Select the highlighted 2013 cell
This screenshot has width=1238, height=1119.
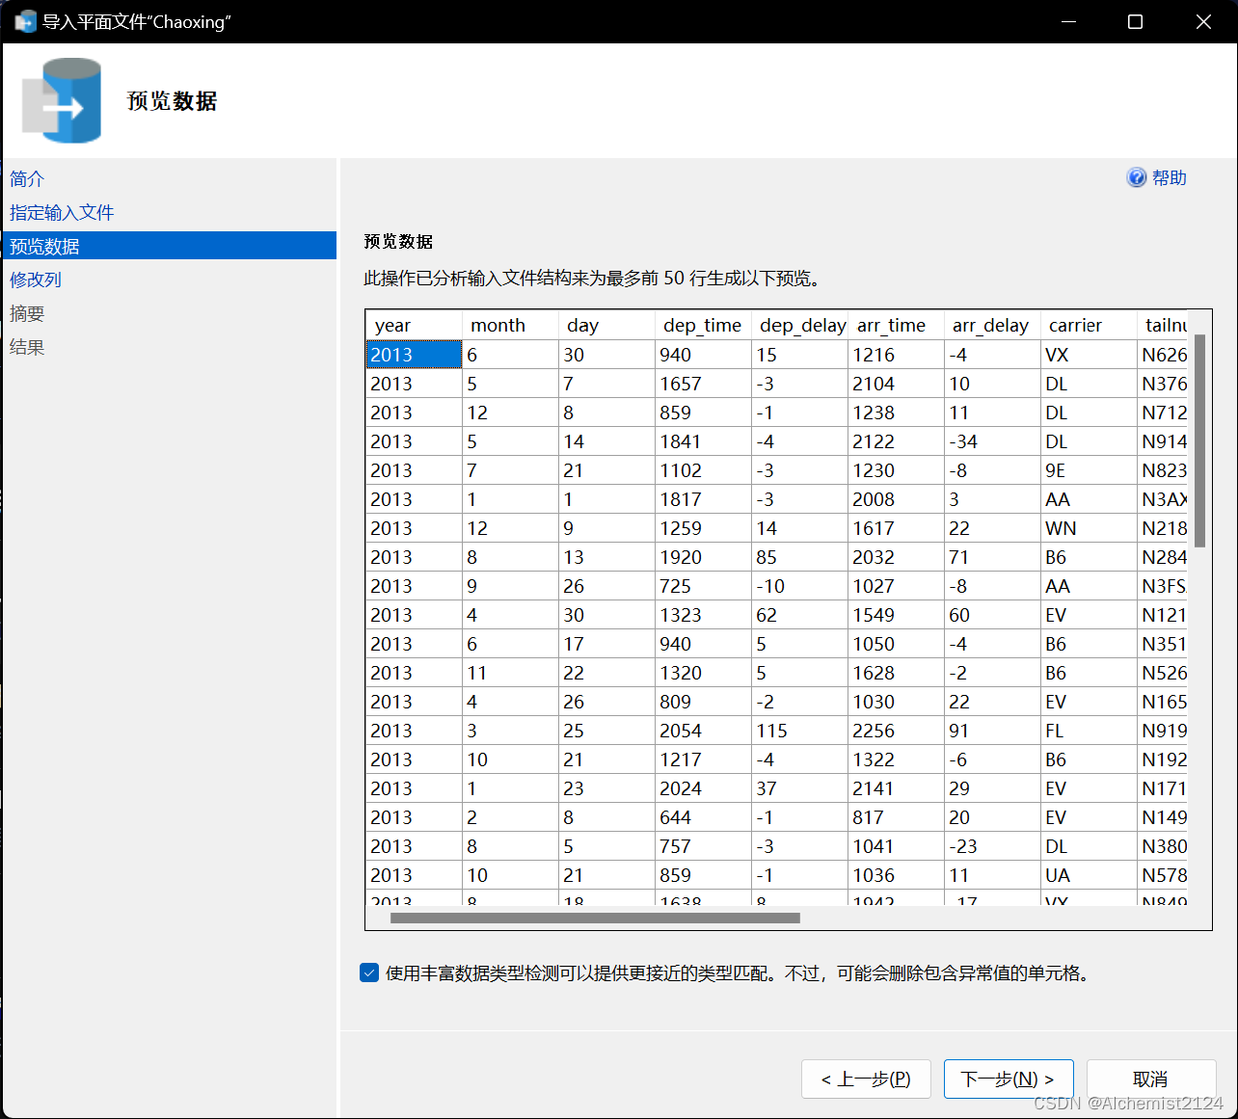[413, 354]
